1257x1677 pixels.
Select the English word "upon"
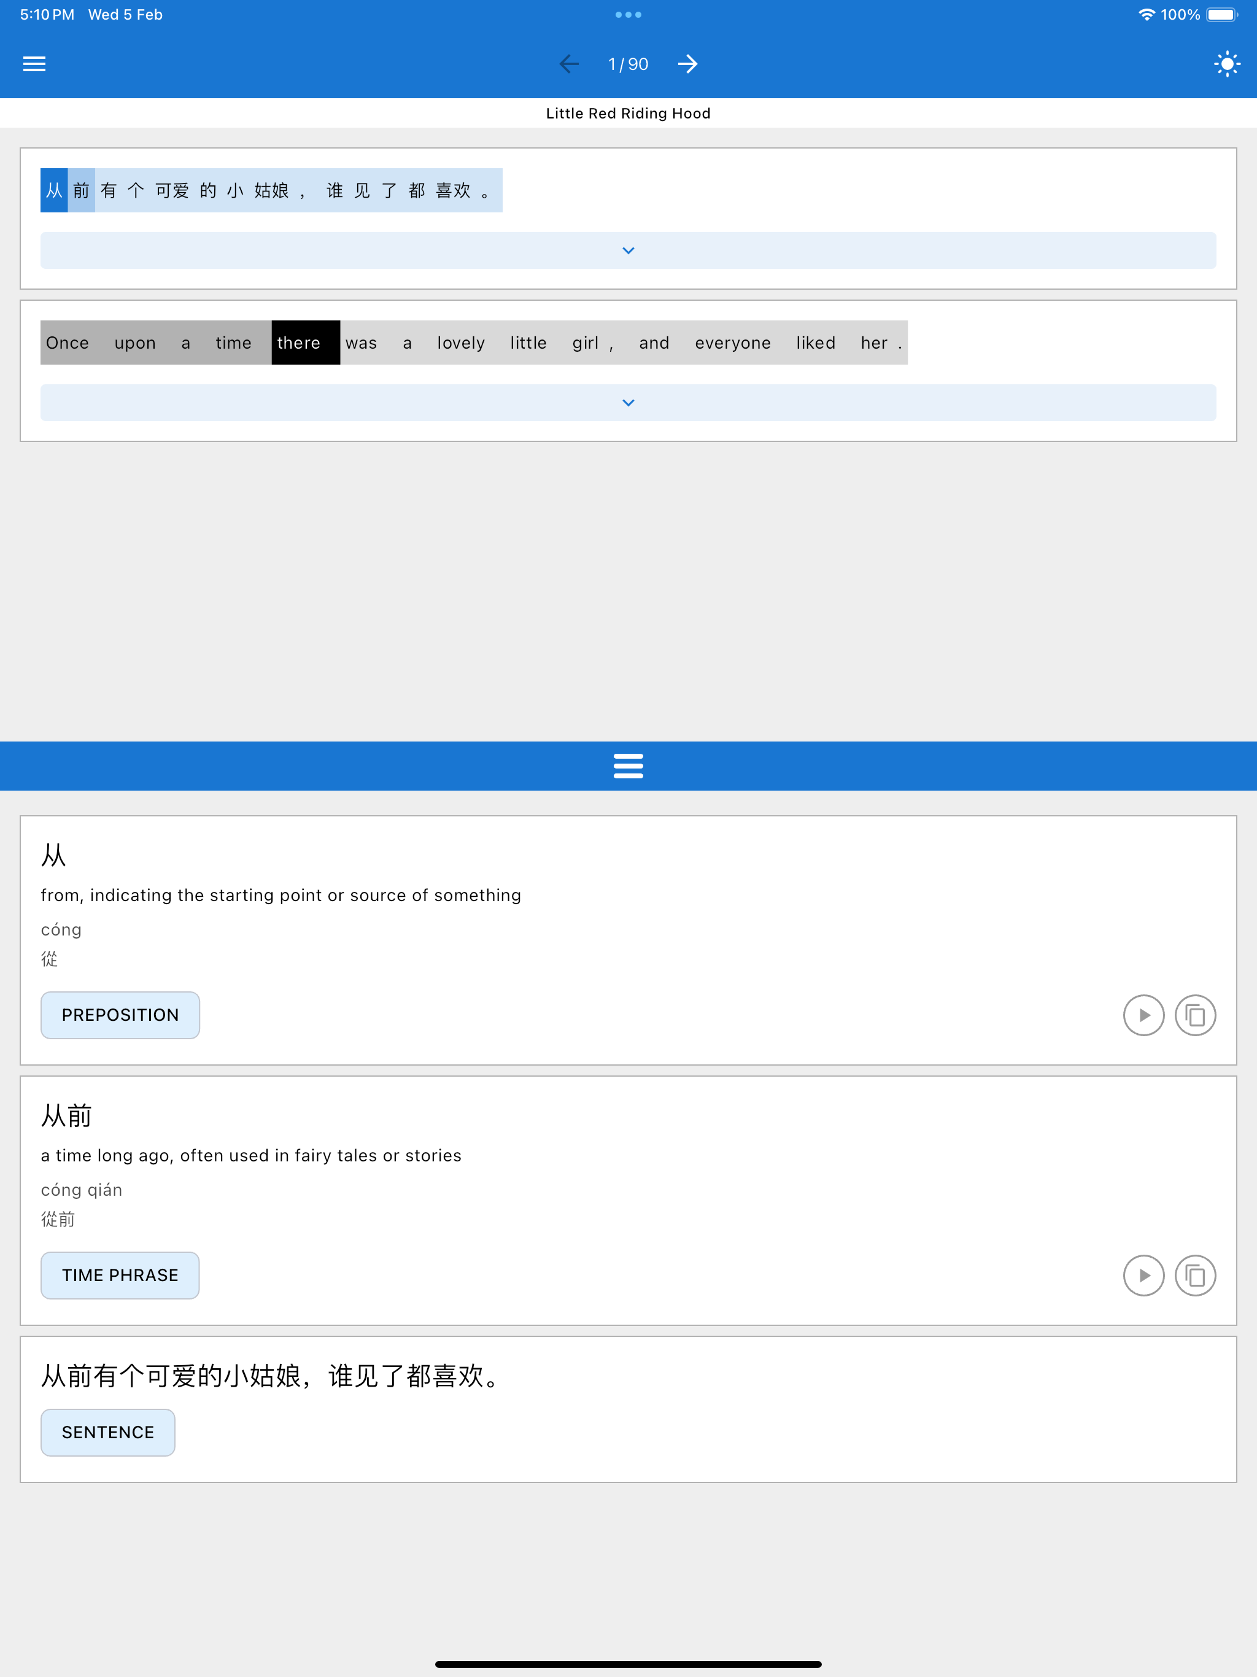(135, 343)
